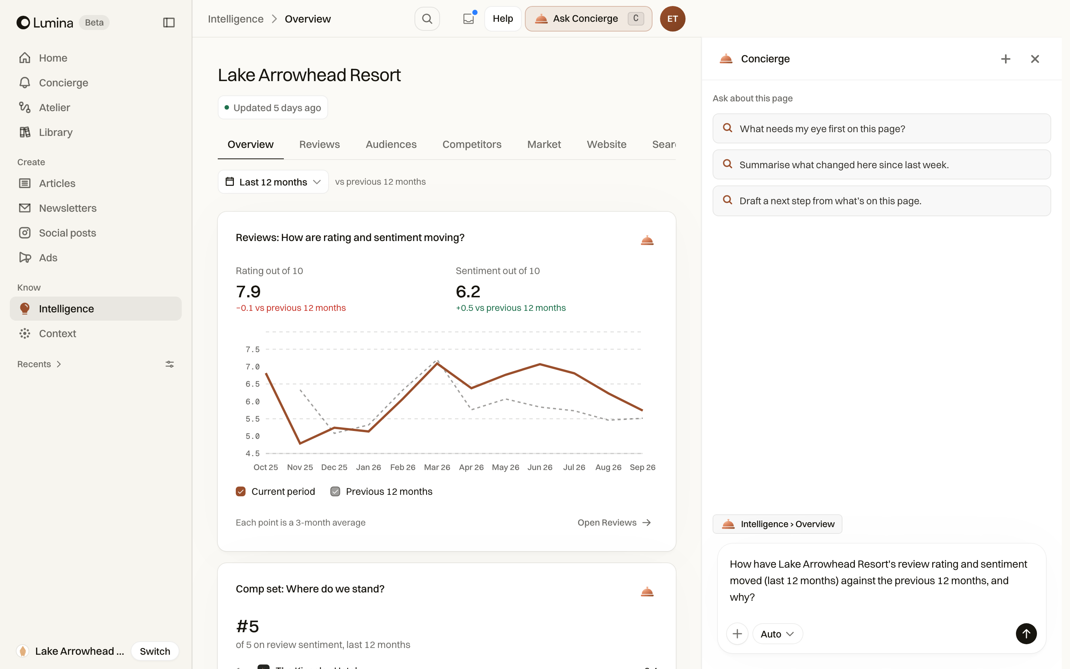1070x669 pixels.
Task: Click the Lumina logo
Action: (x=45, y=23)
